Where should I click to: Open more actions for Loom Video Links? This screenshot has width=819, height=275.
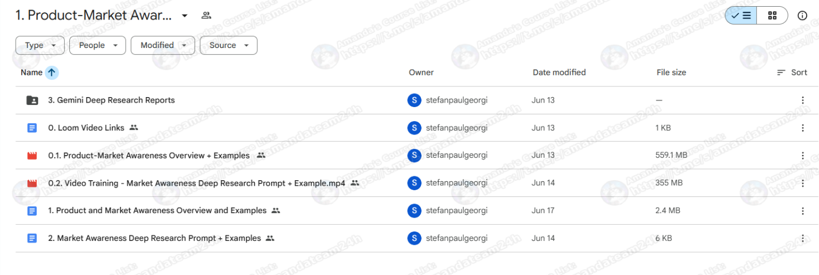tap(802, 128)
